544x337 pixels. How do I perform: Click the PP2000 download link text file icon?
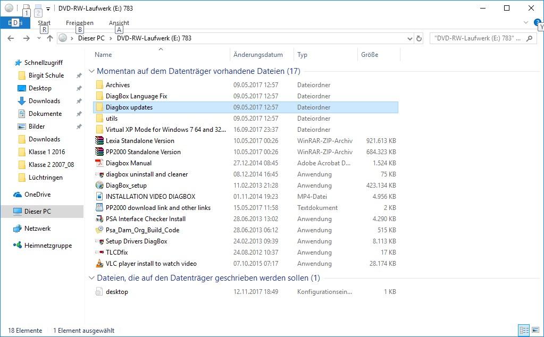[99, 207]
